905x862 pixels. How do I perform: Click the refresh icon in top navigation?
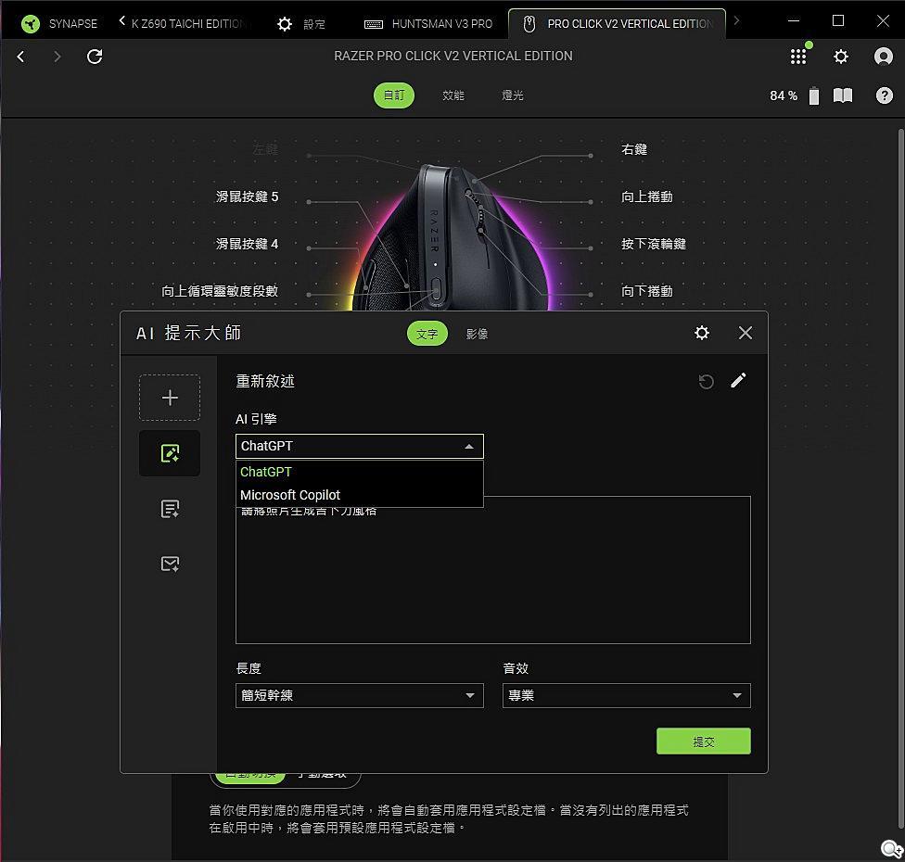(95, 57)
